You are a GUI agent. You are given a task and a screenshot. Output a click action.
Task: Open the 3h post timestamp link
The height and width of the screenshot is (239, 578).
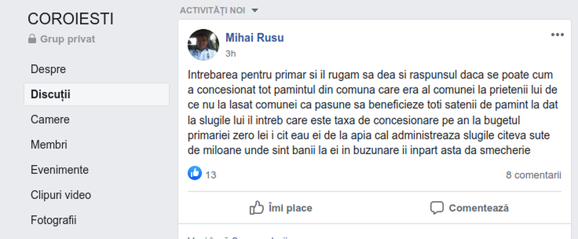click(231, 54)
